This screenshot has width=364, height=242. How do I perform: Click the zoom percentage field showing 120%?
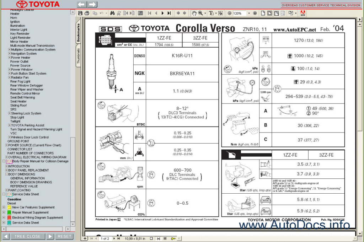pos(240,13)
